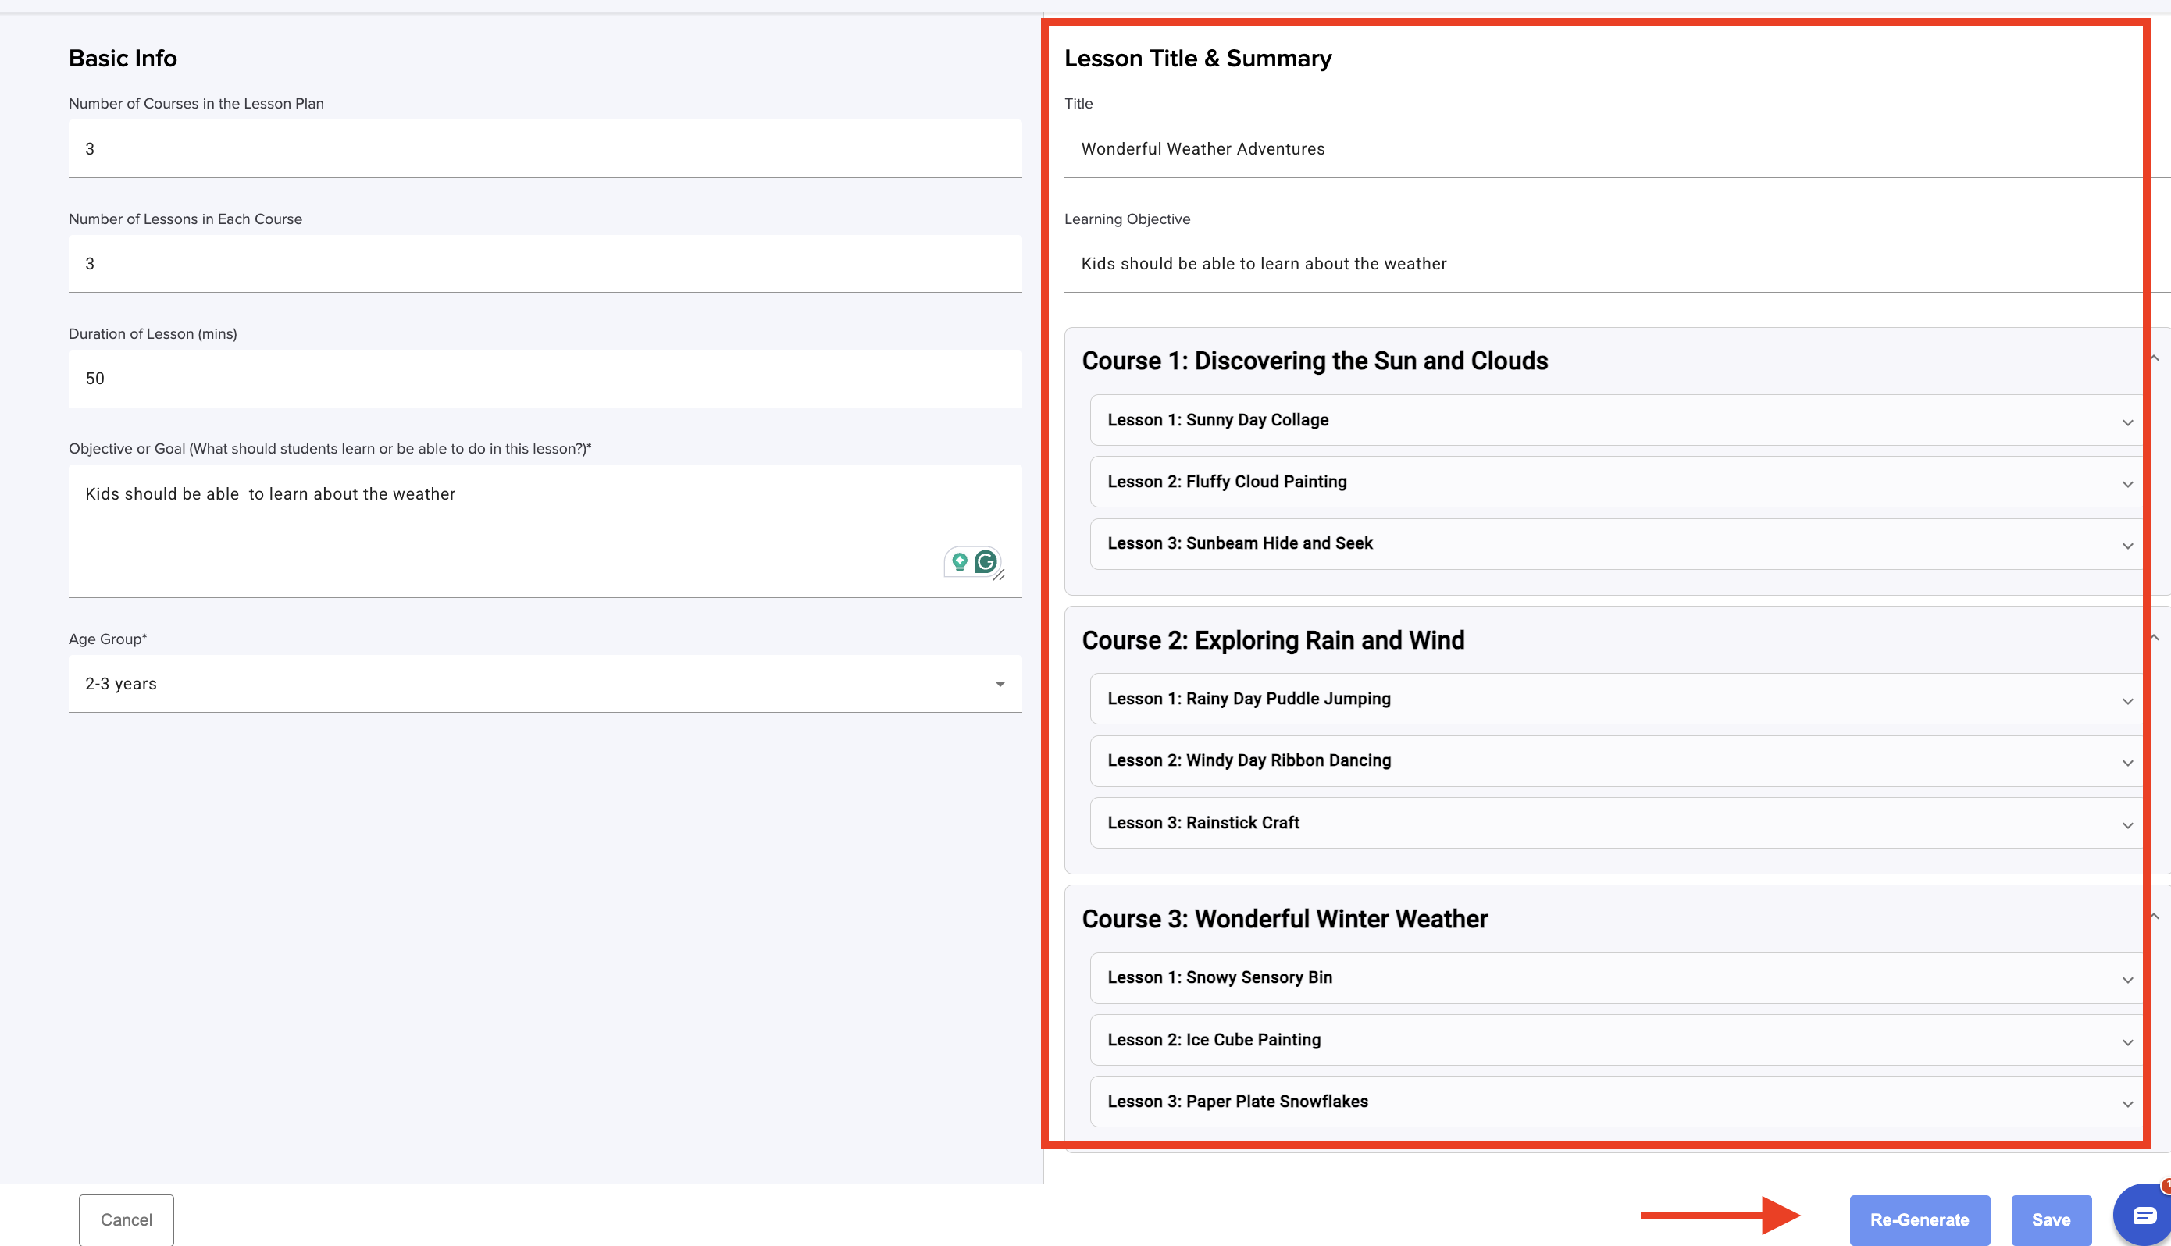Click the Save button
The width and height of the screenshot is (2171, 1246).
pyautogui.click(x=2050, y=1219)
